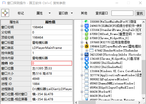Open the 属性 dropdown arrow
Screen dimensions: 146x104
tap(50, 13)
